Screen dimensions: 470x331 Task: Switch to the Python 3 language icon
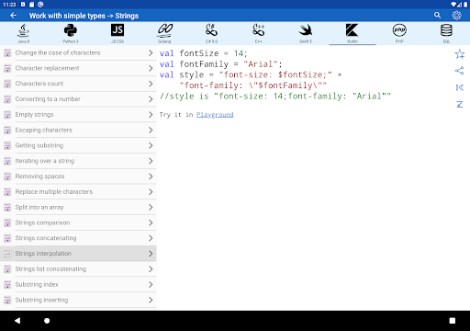coord(71,30)
